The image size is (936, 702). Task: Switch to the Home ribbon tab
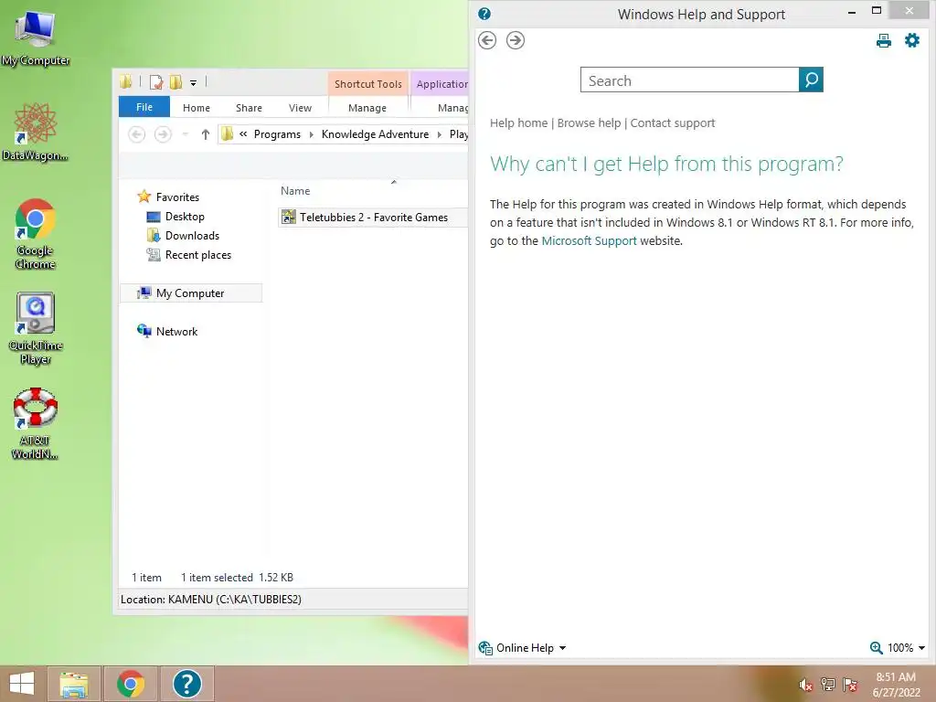point(197,108)
